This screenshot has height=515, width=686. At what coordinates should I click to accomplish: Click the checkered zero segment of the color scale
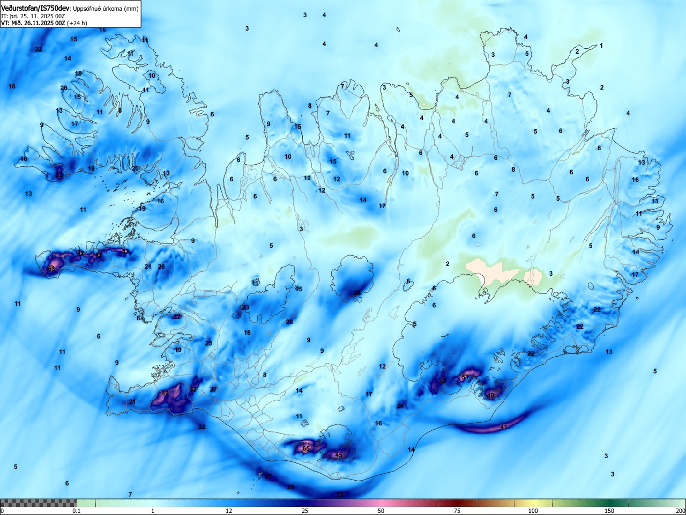coord(38,503)
